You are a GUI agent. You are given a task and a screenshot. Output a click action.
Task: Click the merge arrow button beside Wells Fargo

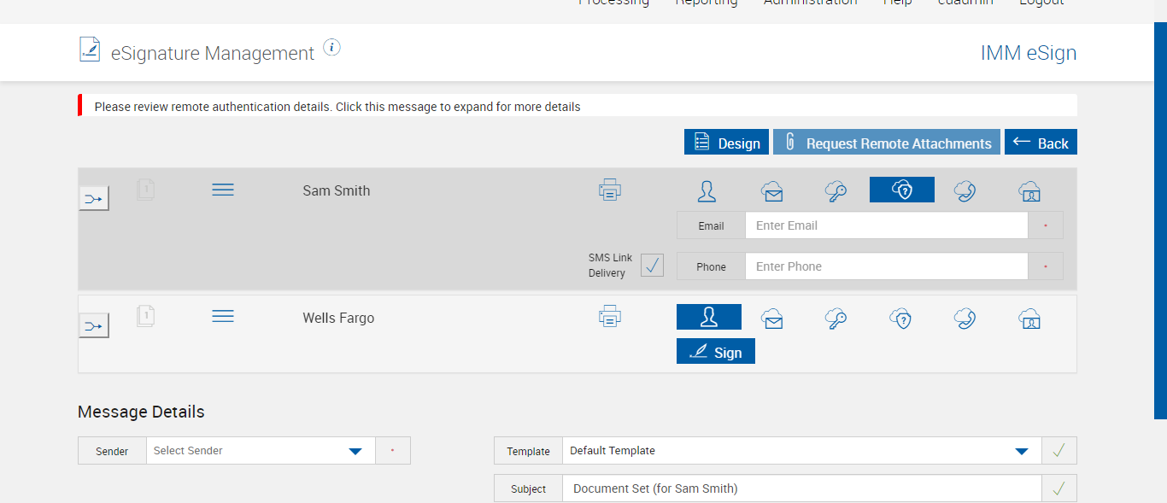pos(94,325)
